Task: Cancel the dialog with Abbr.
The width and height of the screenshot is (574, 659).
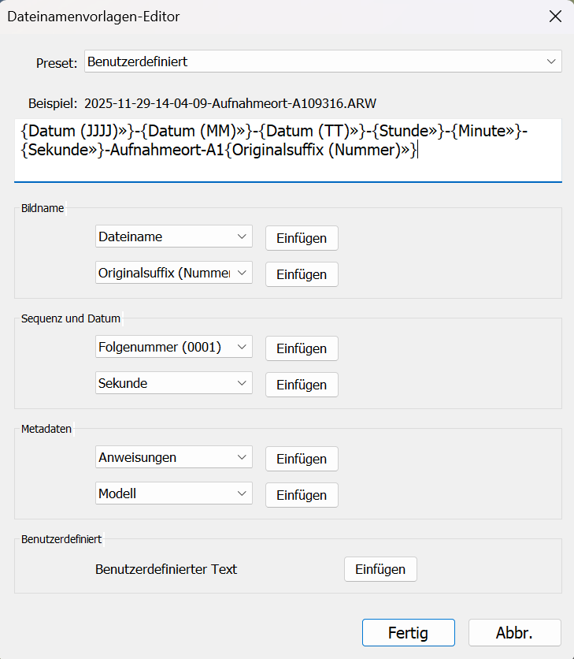Action: click(514, 632)
